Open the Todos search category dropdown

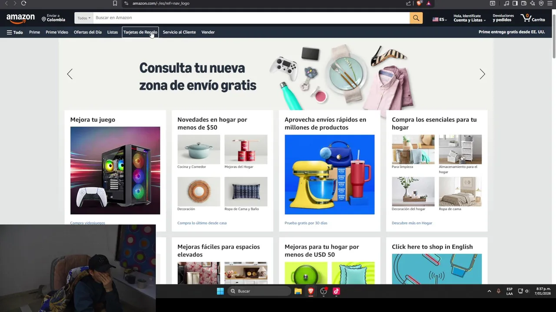click(x=84, y=18)
